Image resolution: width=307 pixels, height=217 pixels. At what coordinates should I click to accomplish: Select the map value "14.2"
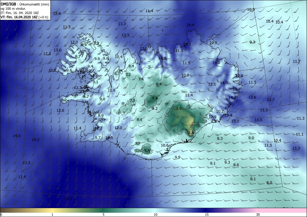[35, 140]
